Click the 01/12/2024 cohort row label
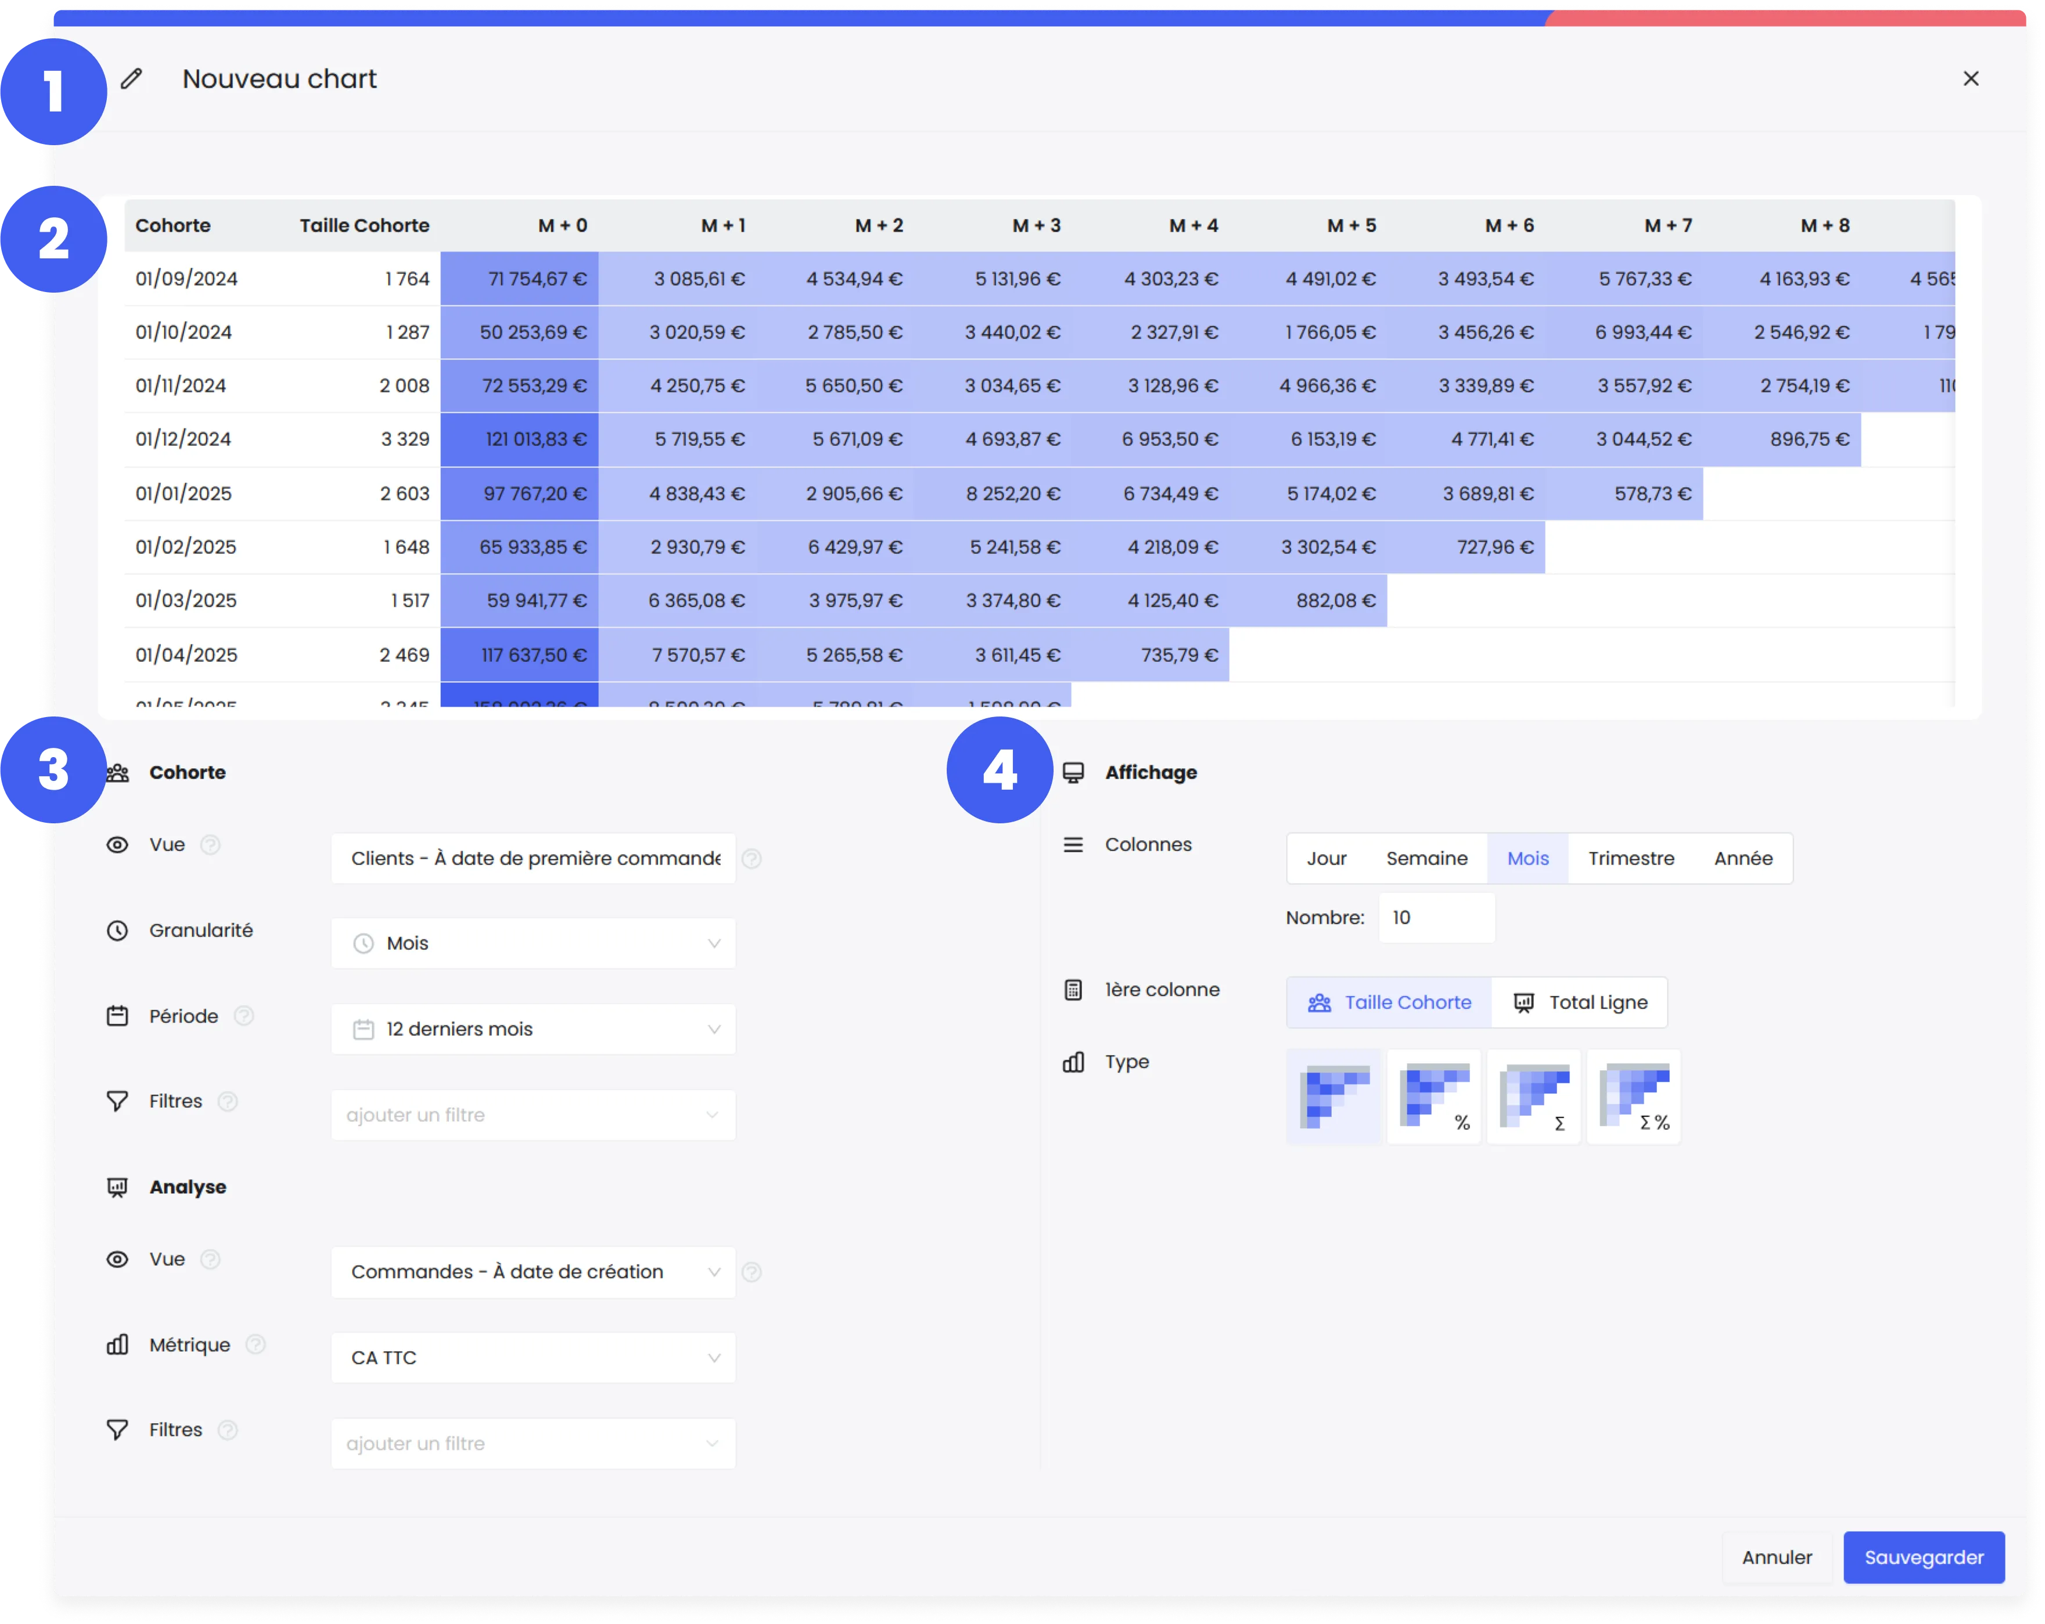The height and width of the screenshot is (1624, 2045). pyautogui.click(x=183, y=439)
